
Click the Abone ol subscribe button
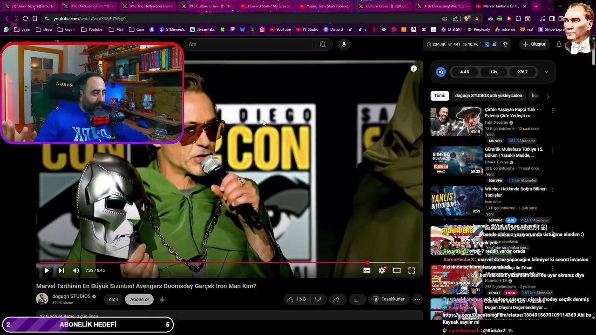click(x=139, y=299)
